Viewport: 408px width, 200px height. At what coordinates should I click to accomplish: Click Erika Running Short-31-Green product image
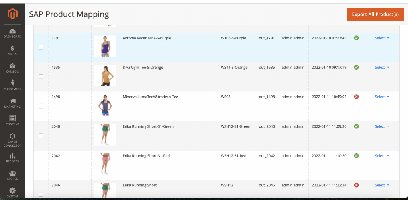coord(105,134)
